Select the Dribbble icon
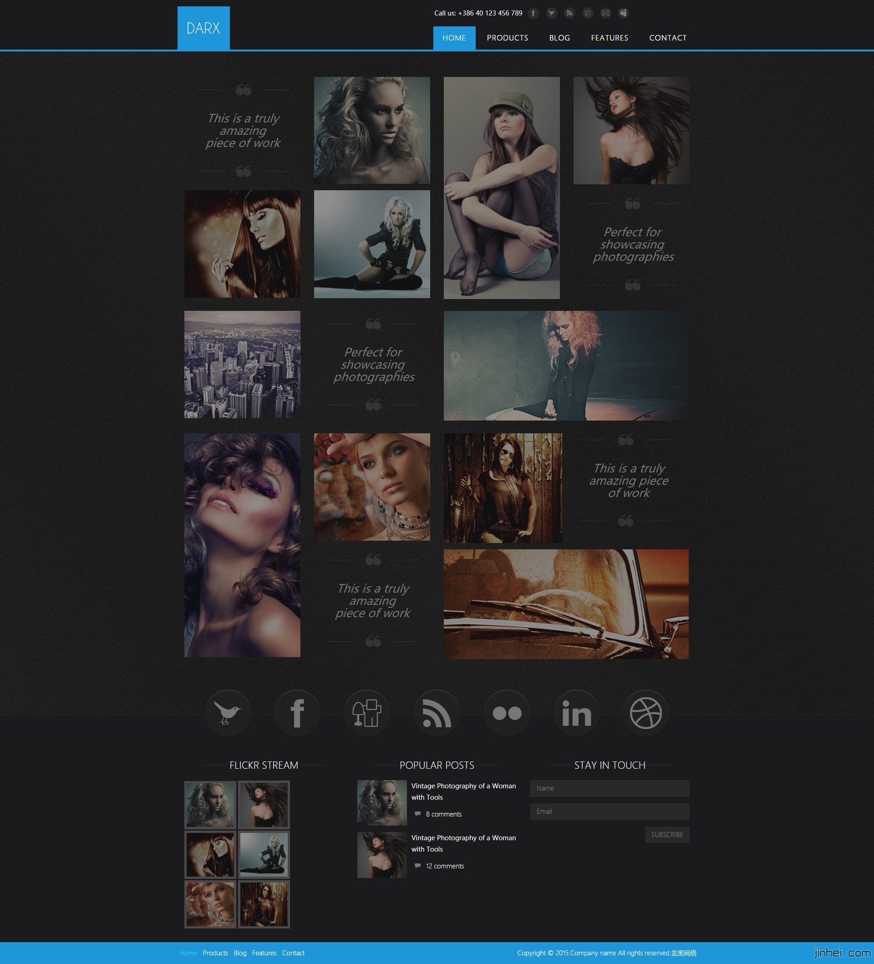The height and width of the screenshot is (964, 874). 646,712
